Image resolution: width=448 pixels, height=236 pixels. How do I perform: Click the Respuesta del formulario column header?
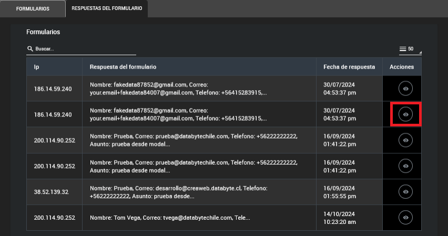point(123,67)
